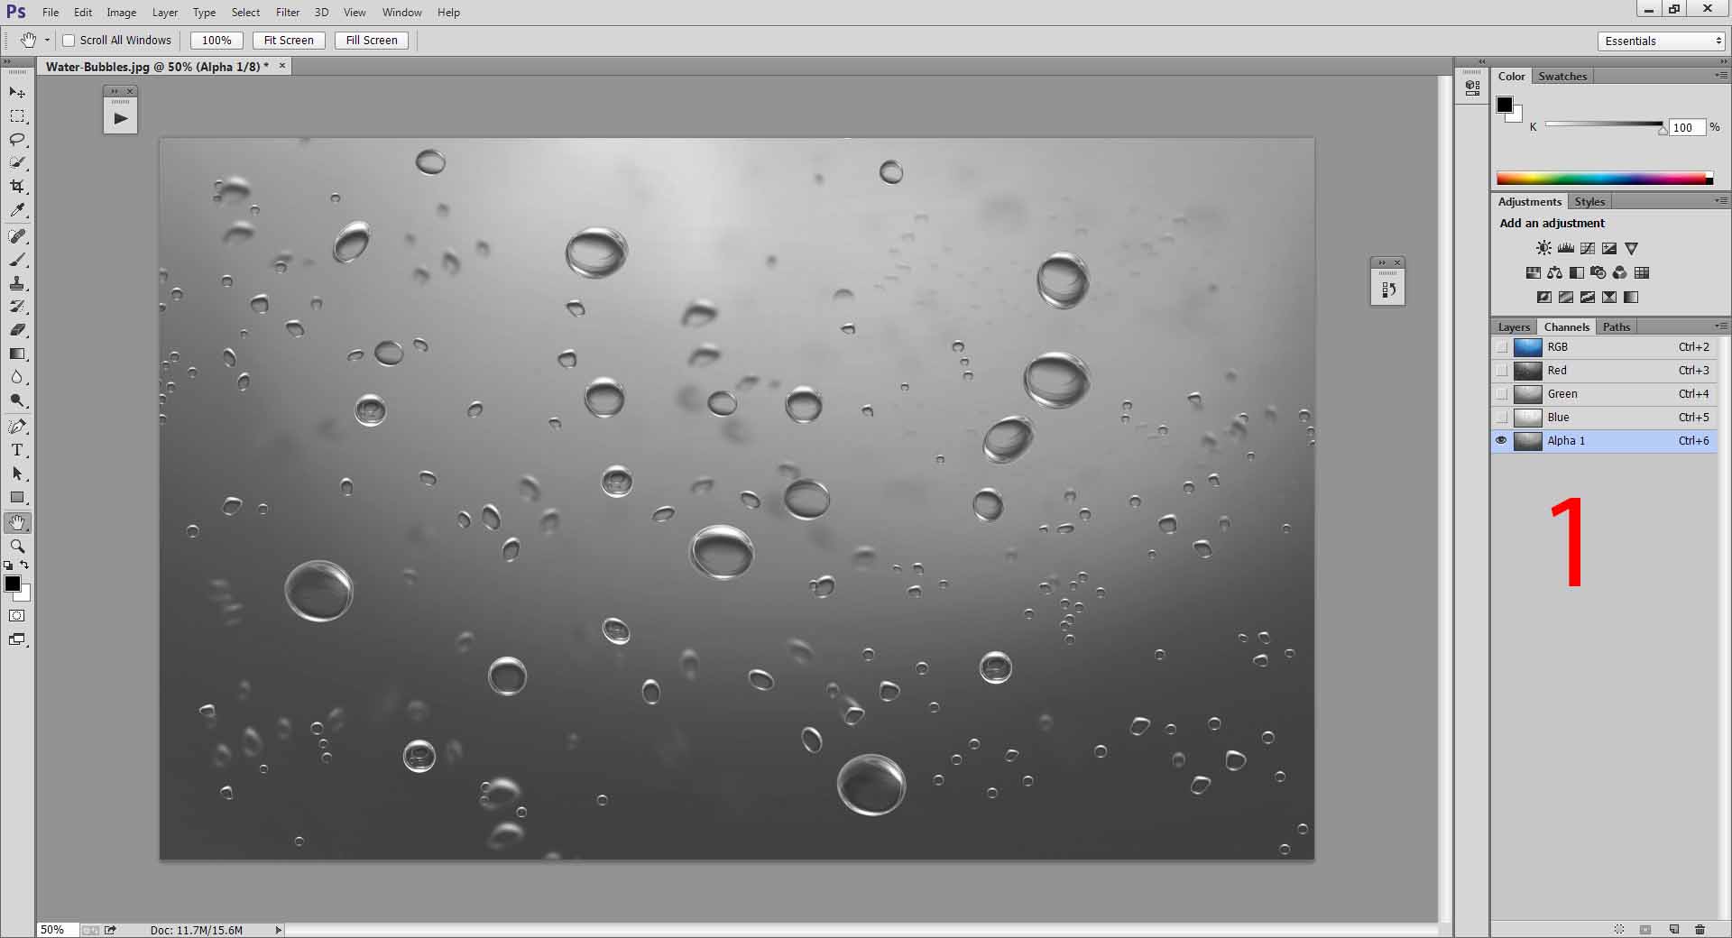Open the Essentials workspace dropdown
Screen dimensions: 1732x938
coord(1661,41)
